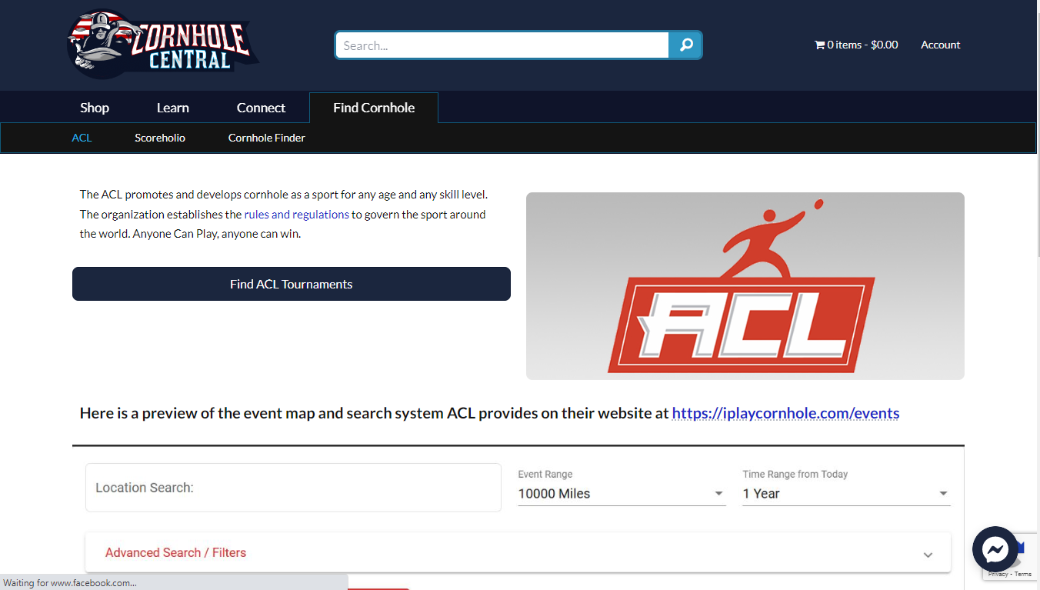Viewport: 1040px width, 590px height.
Task: Expand Advanced Search / Filters panel
Action: pyautogui.click(x=517, y=553)
